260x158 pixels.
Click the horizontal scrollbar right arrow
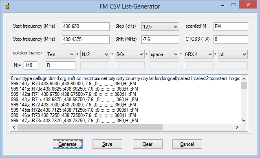click(x=237, y=127)
